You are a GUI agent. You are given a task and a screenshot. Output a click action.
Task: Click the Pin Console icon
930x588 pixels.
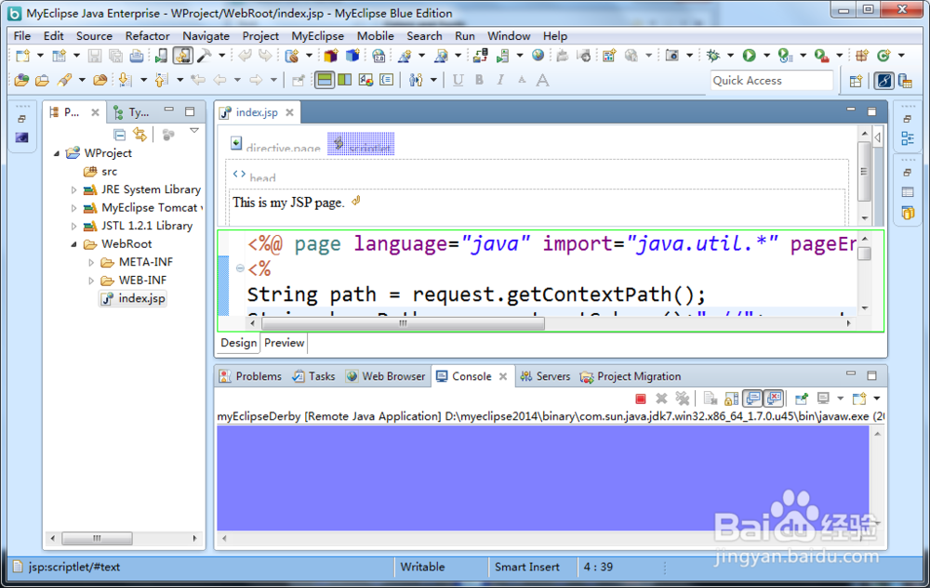click(802, 399)
